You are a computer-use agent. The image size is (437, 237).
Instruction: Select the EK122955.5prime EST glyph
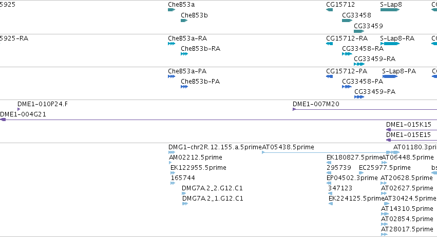coord(173,173)
